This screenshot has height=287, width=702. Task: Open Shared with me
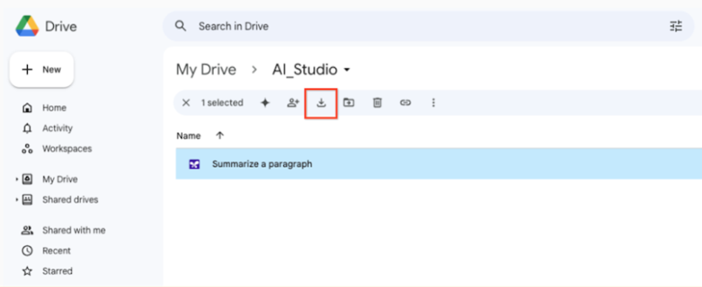coord(74,230)
